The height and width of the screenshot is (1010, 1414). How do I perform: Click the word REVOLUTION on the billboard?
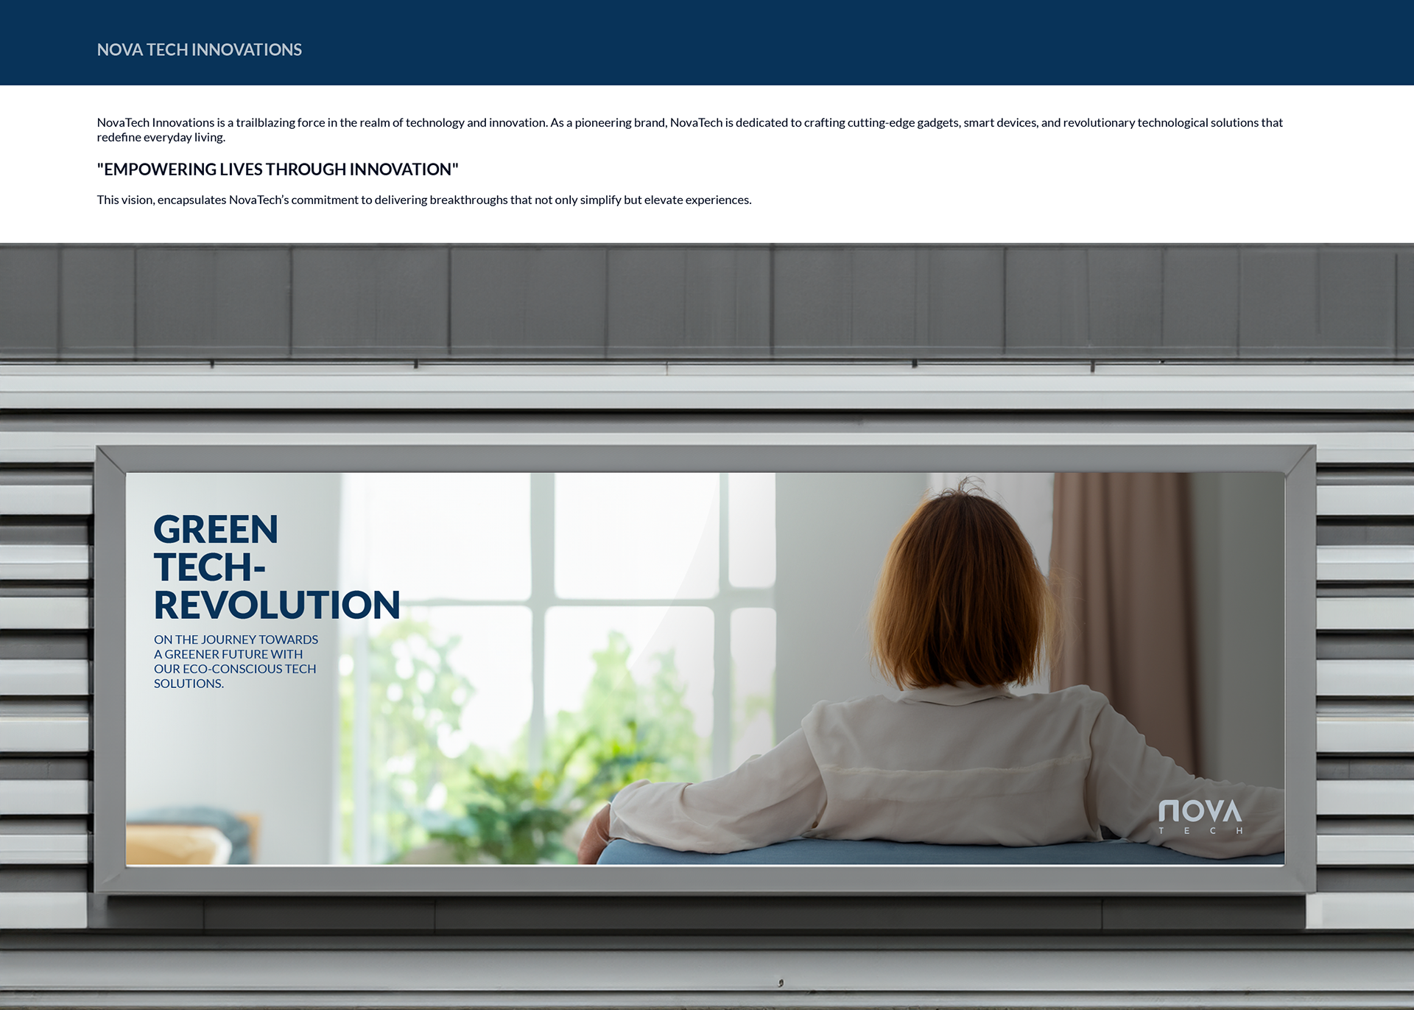(x=276, y=605)
